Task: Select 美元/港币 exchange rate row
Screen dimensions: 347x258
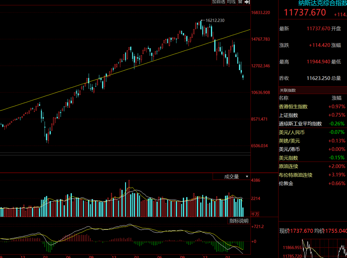Action: 313,149
